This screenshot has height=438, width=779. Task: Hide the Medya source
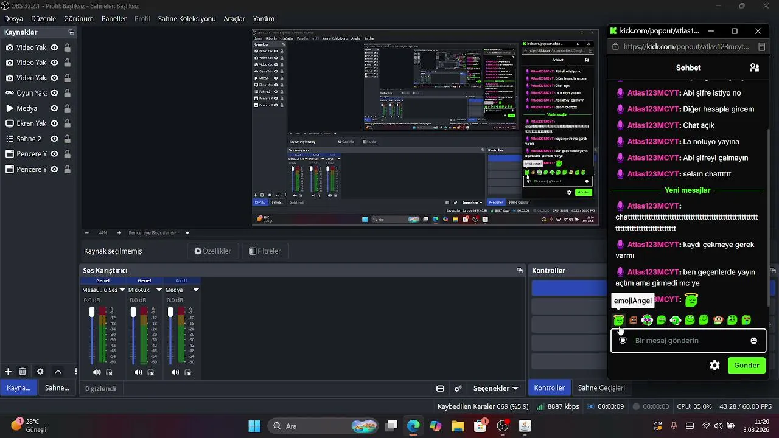point(54,108)
